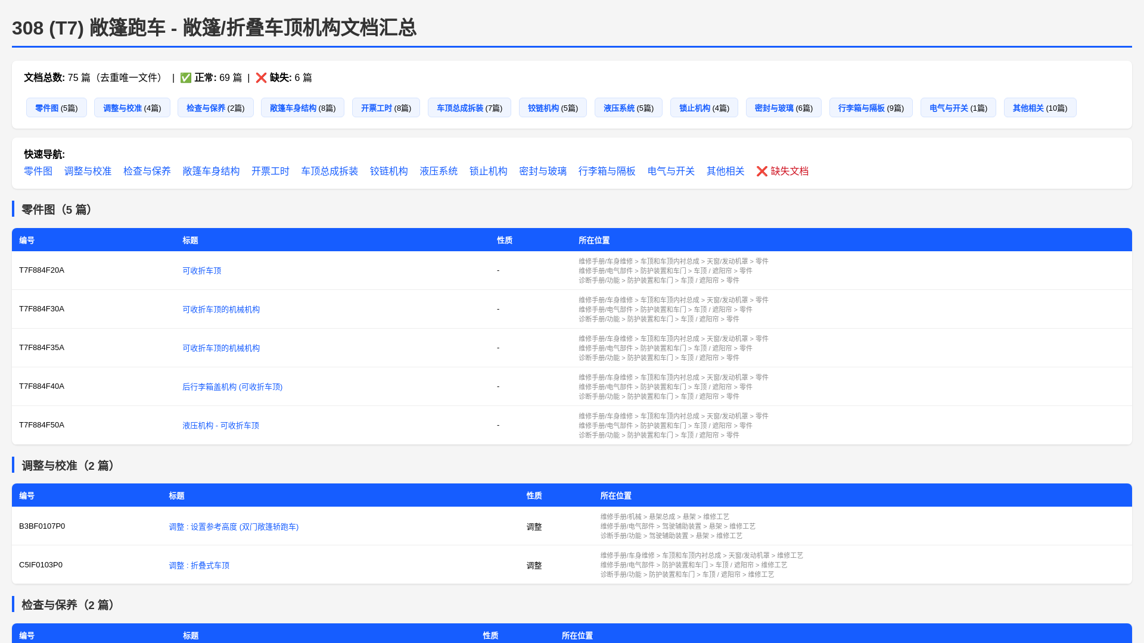The width and height of the screenshot is (1144, 643).
Task: Open 可收折车顶的机械机构 in row T7F884F35A
Action: pyautogui.click(x=221, y=348)
